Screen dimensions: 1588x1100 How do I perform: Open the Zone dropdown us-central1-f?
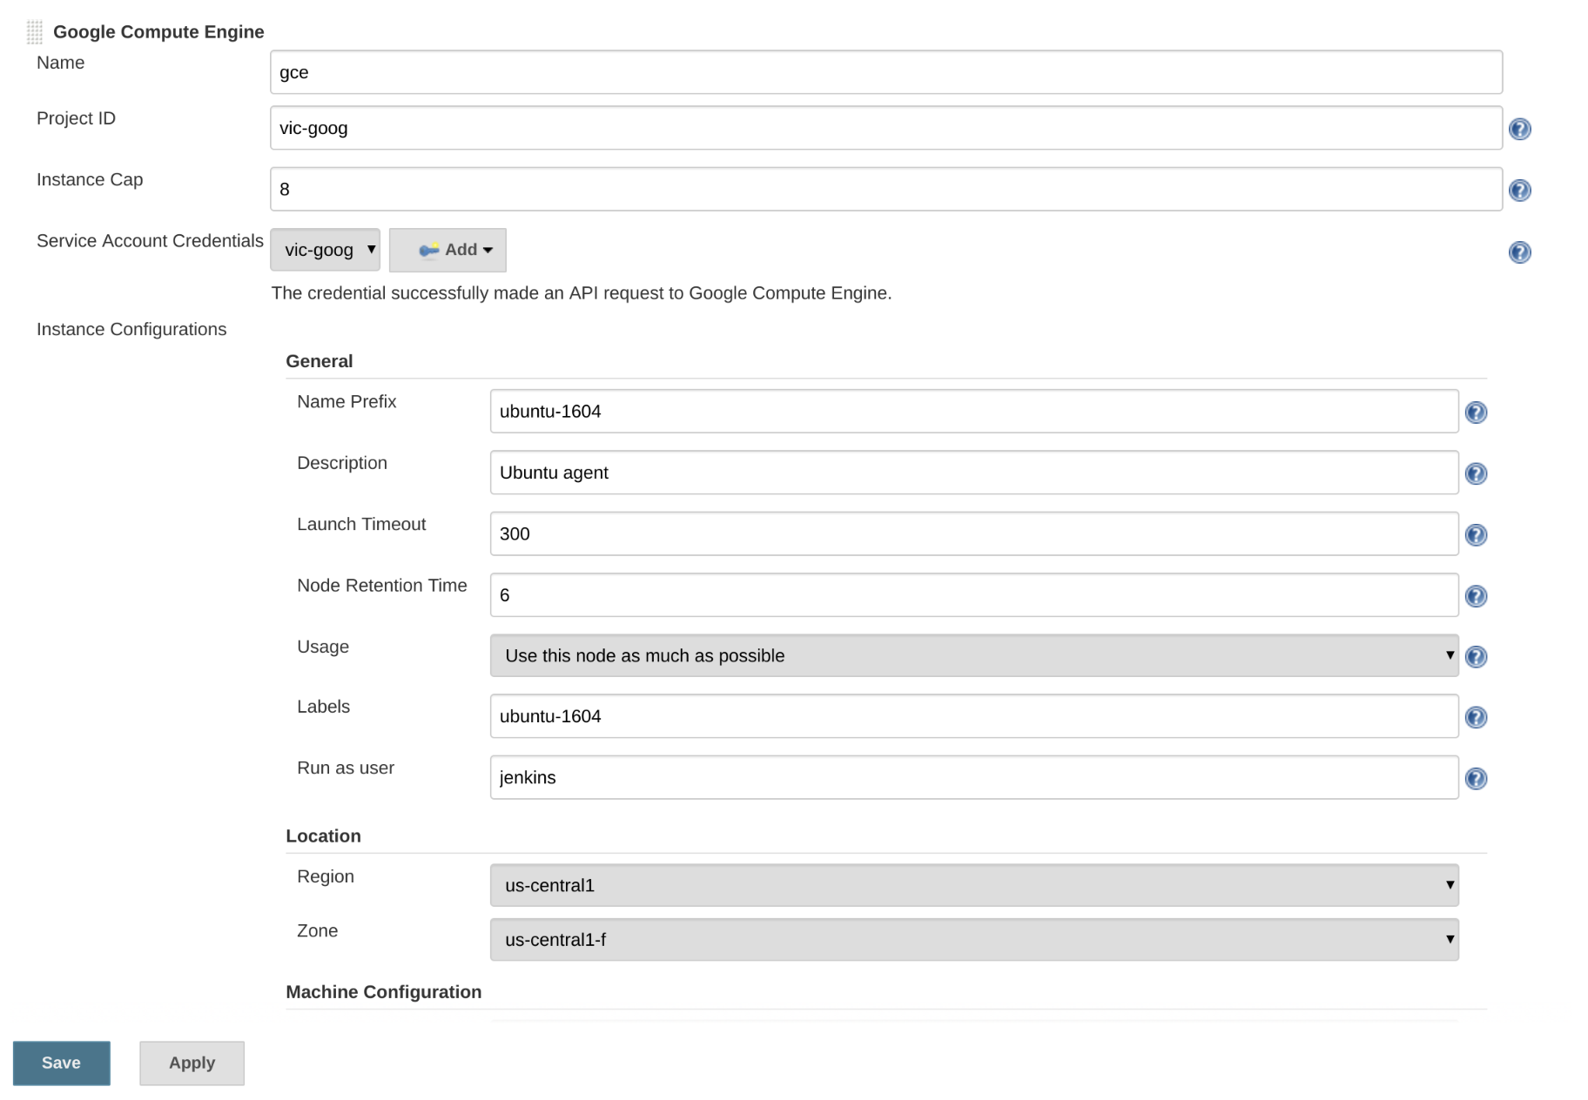[x=974, y=939]
